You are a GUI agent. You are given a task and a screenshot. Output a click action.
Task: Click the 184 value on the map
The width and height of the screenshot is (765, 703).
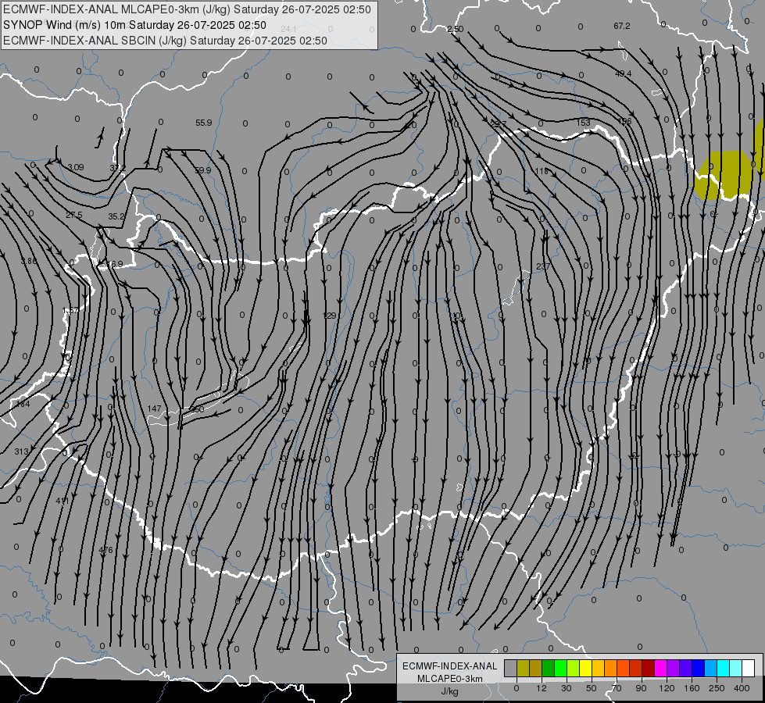[23, 404]
